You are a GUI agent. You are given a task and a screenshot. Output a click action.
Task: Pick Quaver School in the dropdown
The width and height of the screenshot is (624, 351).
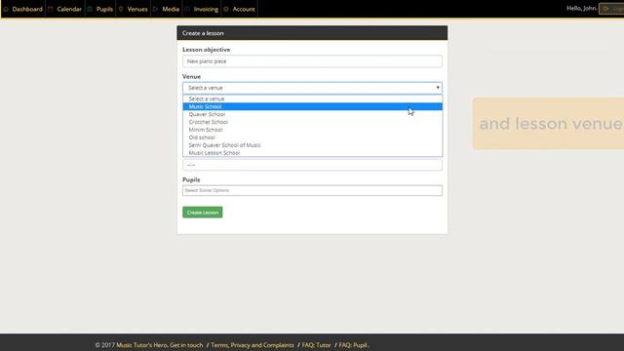point(312,114)
